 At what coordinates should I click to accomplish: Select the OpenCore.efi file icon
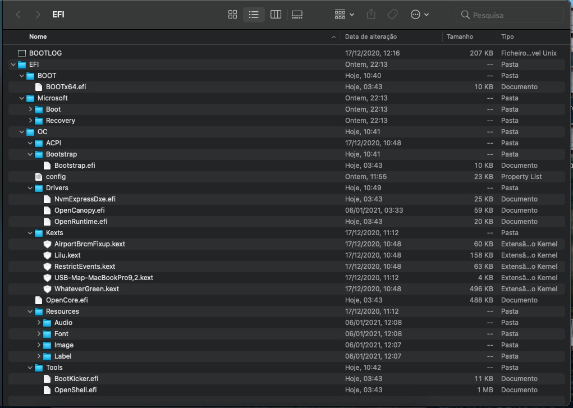(x=38, y=300)
